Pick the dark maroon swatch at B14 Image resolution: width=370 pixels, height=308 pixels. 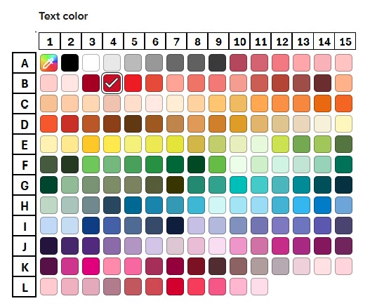(x=322, y=83)
